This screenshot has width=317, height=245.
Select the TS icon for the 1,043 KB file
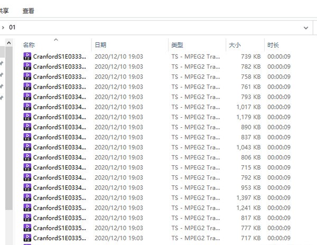click(x=27, y=147)
